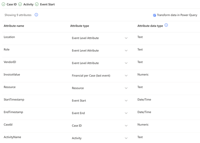Click the Attribute type column header
The width and height of the screenshot is (200, 143).
79,26
